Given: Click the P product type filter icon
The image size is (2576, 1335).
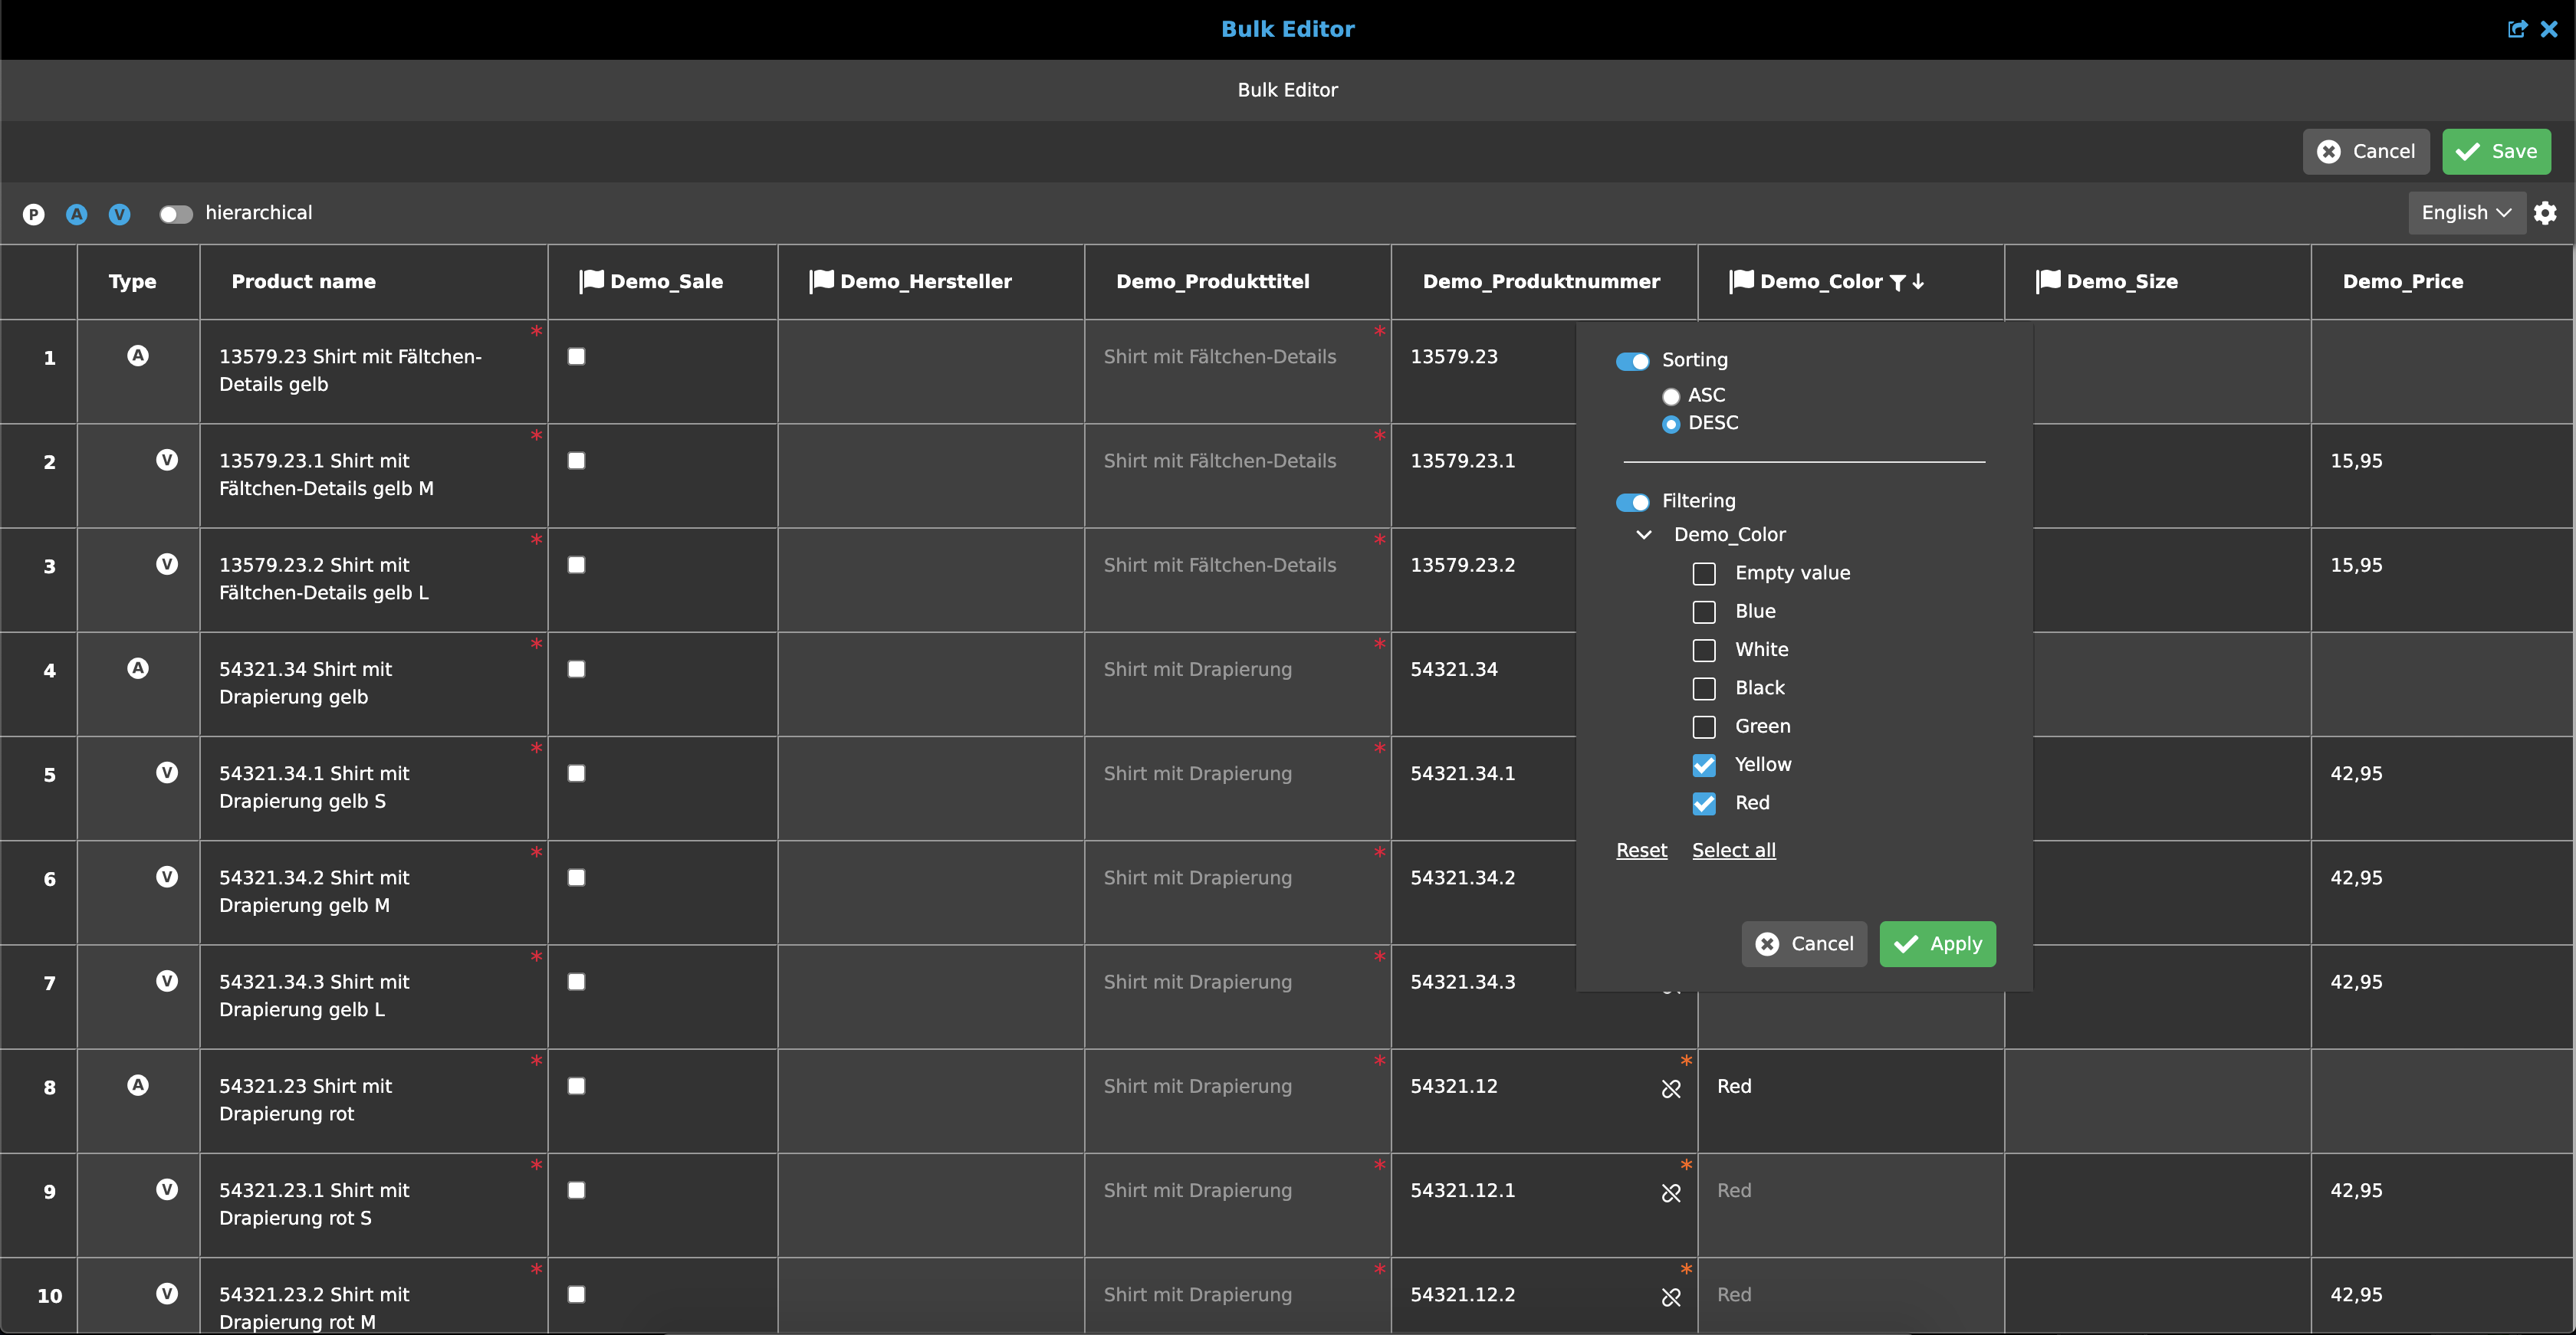Looking at the screenshot, I should [x=34, y=214].
